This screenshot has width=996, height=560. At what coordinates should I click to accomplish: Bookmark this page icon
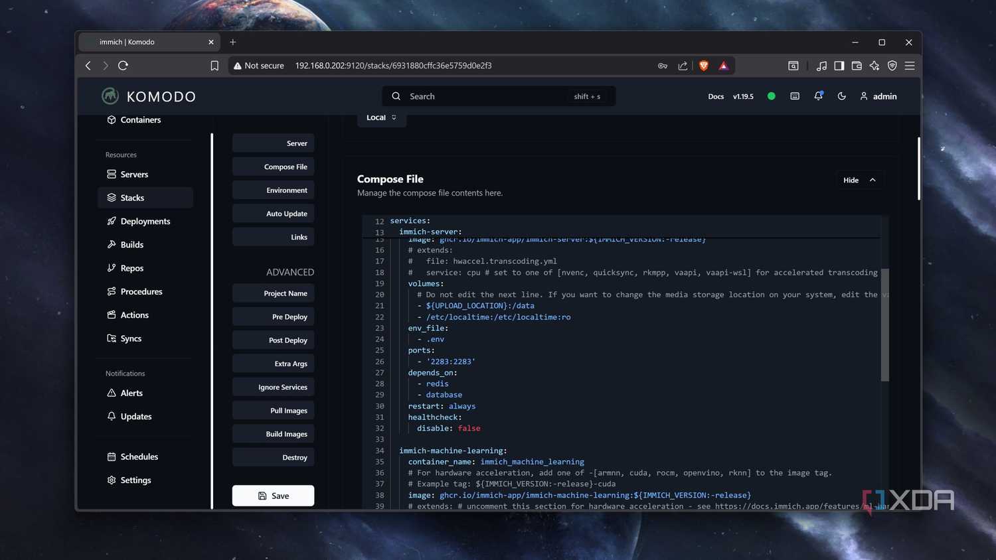(214, 66)
